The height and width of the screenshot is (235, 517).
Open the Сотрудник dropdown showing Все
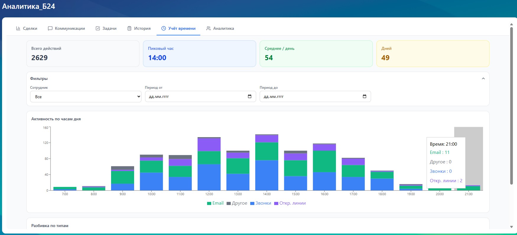tap(86, 97)
